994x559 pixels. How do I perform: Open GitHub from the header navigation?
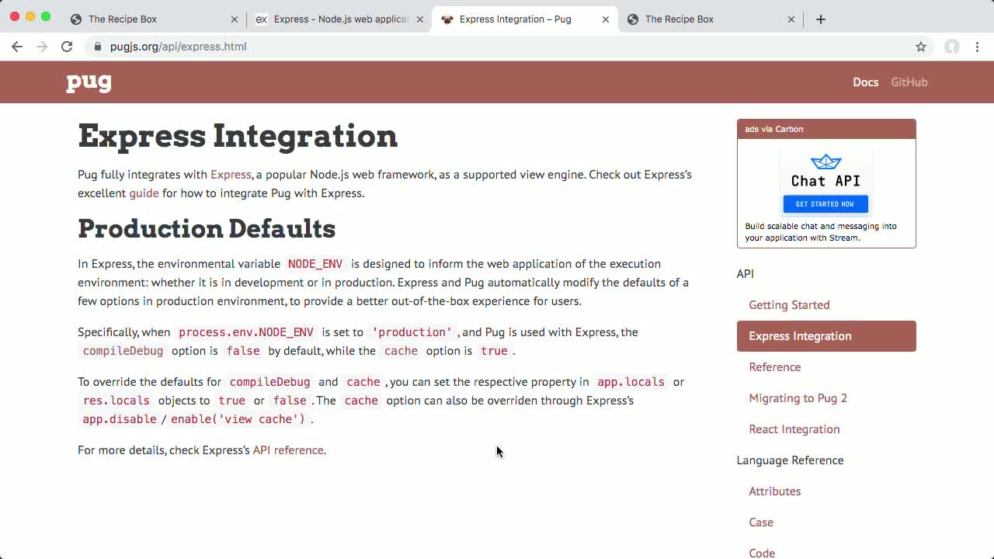[909, 82]
